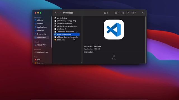Click the syllabus.pdf file icon

(x=55, y=29)
